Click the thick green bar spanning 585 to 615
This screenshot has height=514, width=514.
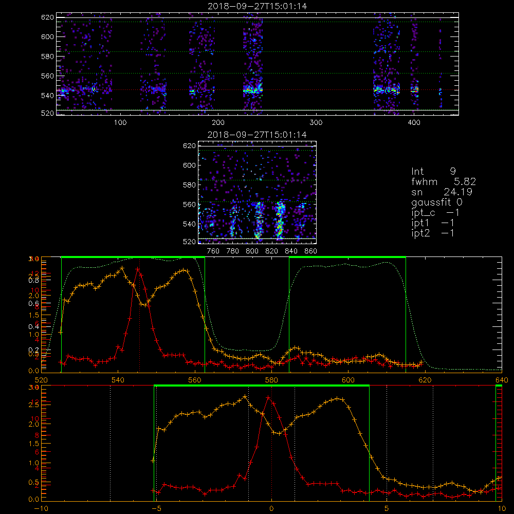point(347,258)
